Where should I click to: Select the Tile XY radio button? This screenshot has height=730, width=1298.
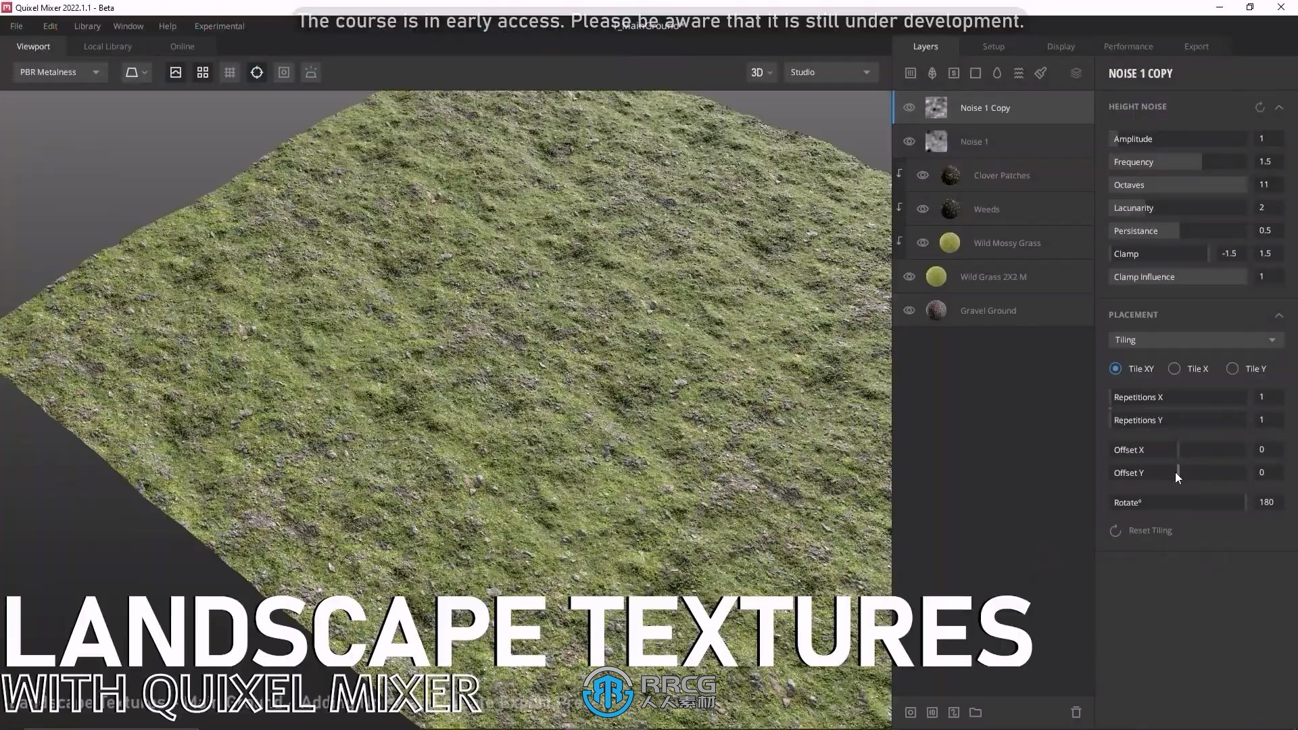(1115, 368)
